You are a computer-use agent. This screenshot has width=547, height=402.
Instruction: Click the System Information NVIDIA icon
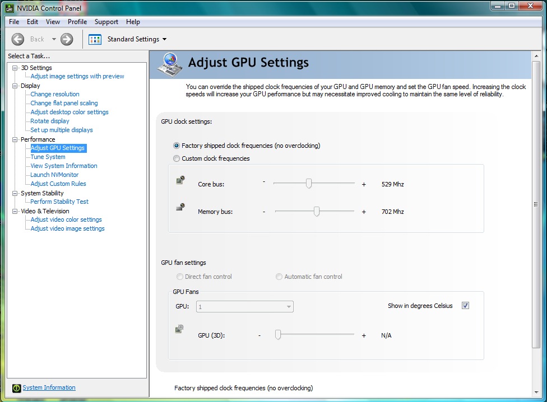click(x=16, y=388)
